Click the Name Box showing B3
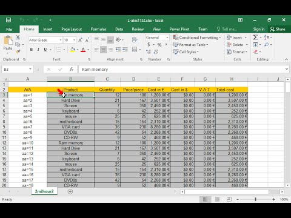 click(17, 69)
